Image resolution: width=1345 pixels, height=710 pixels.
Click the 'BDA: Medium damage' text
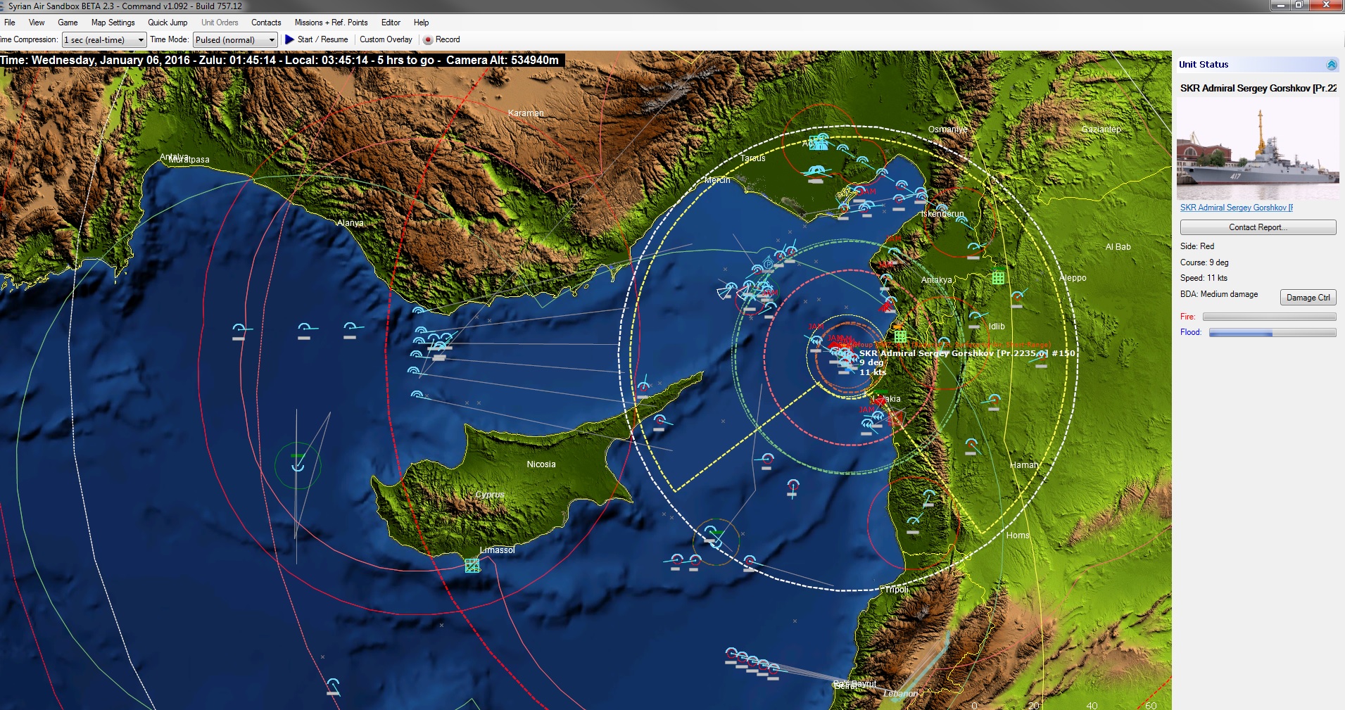coord(1219,294)
